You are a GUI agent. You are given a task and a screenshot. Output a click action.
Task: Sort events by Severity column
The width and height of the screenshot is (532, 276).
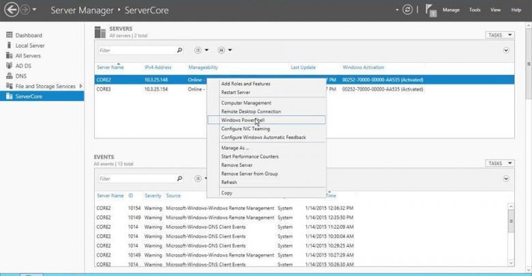coord(153,196)
